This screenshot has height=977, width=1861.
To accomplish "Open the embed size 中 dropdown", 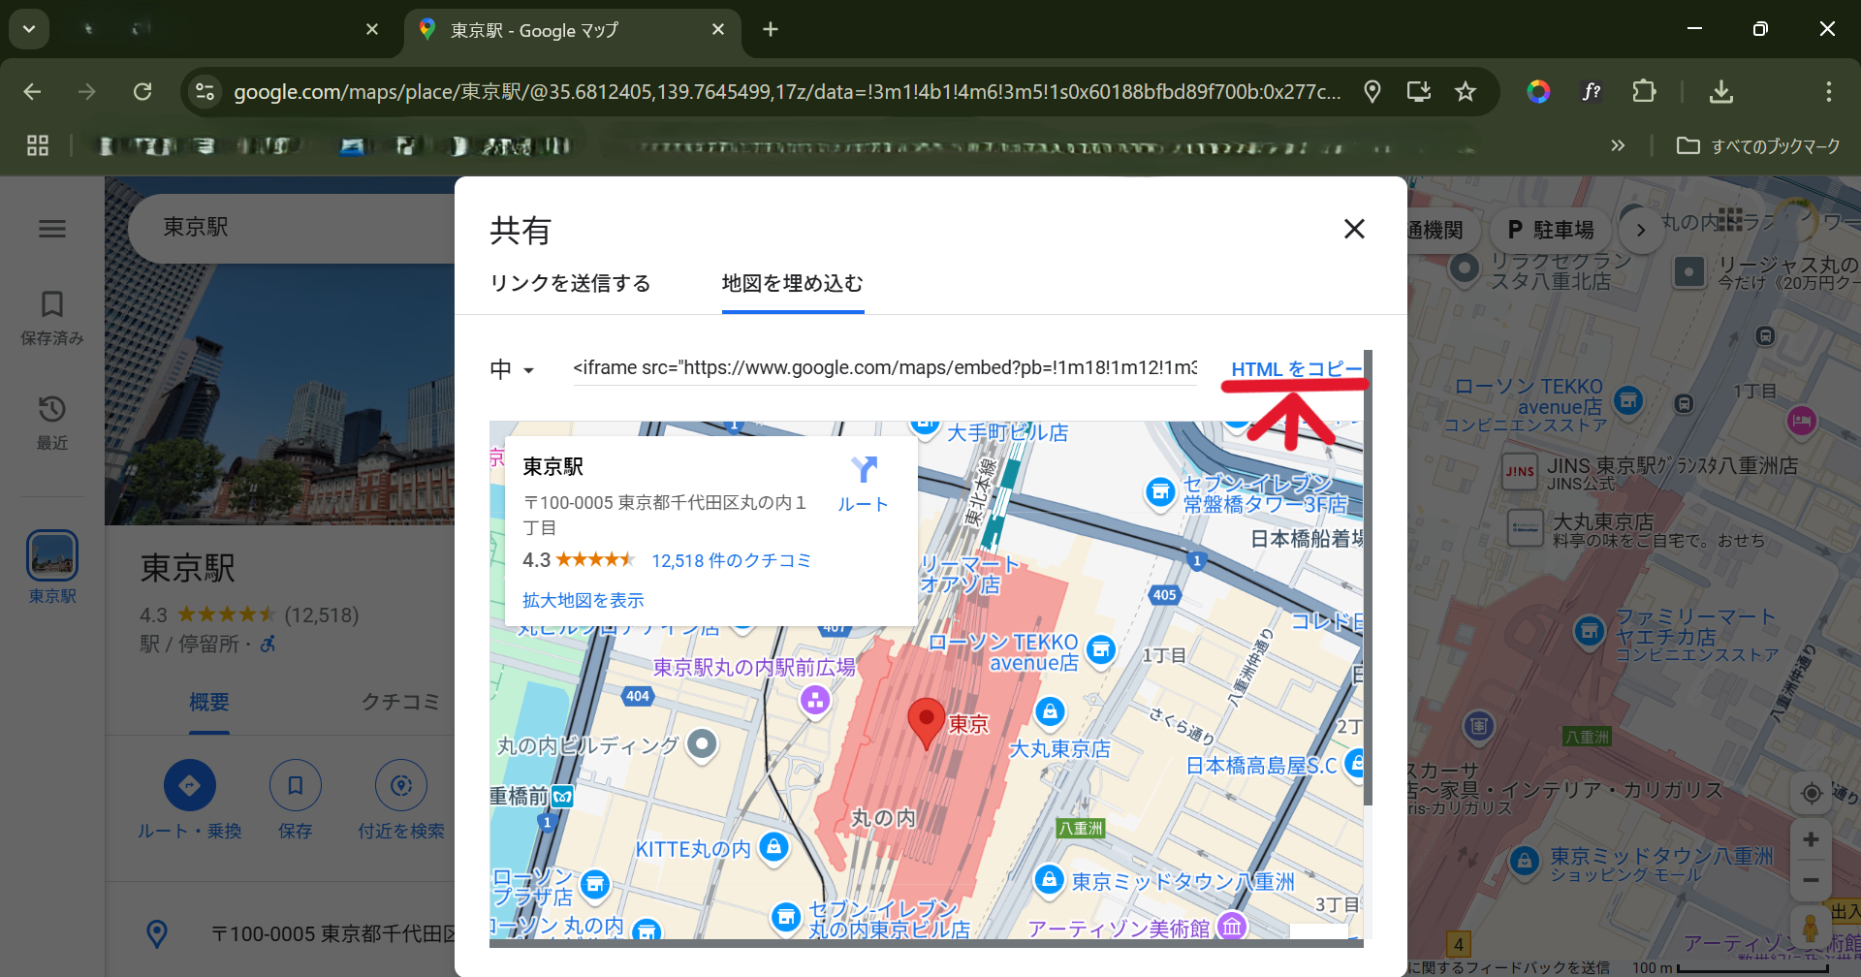I will (x=512, y=369).
